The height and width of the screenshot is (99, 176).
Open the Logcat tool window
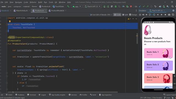(42, 95)
